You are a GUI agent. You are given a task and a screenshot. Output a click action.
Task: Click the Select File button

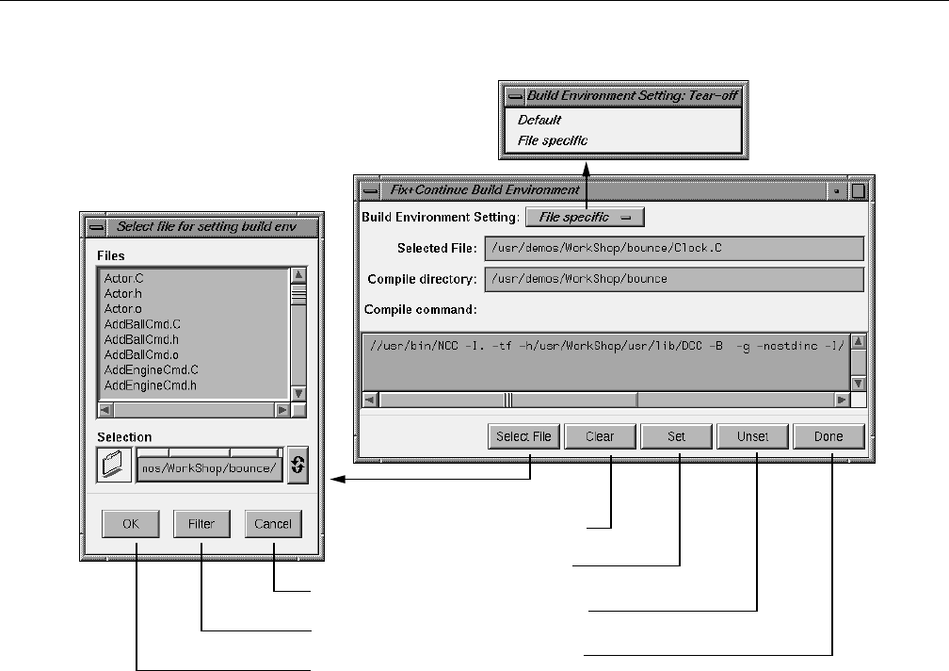click(x=523, y=436)
